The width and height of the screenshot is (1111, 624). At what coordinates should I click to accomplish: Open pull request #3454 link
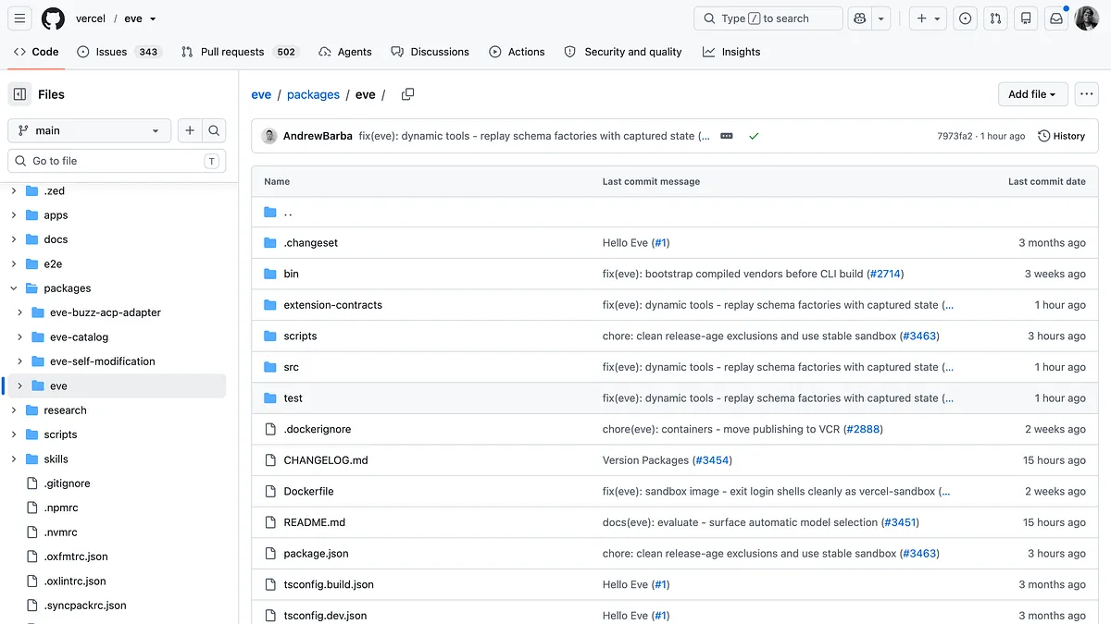[713, 460]
